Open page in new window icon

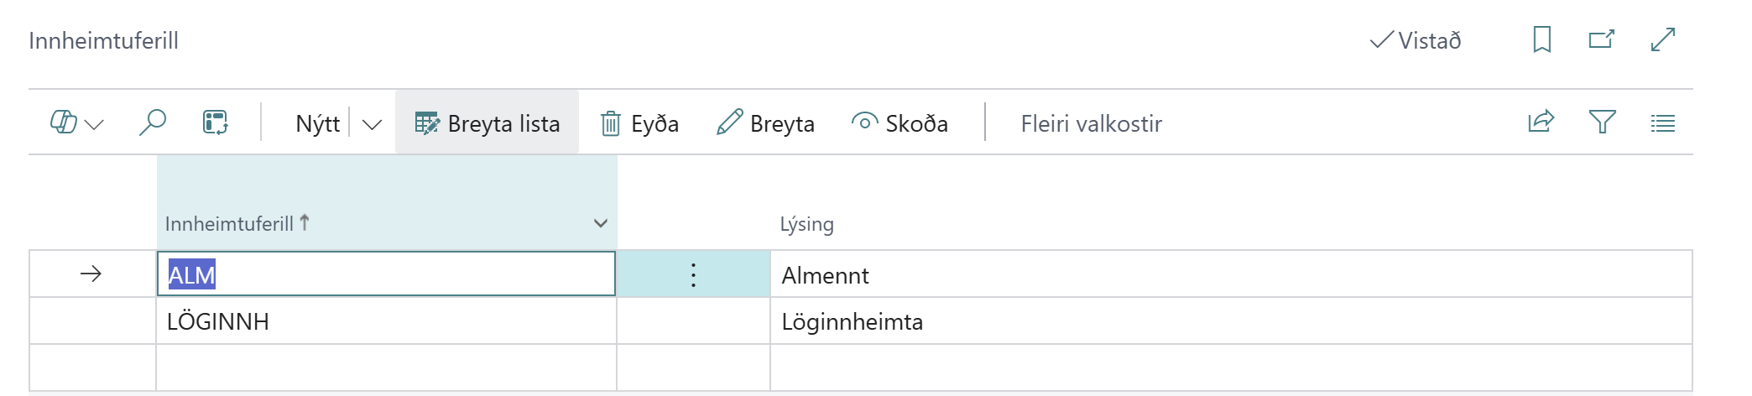(1601, 39)
